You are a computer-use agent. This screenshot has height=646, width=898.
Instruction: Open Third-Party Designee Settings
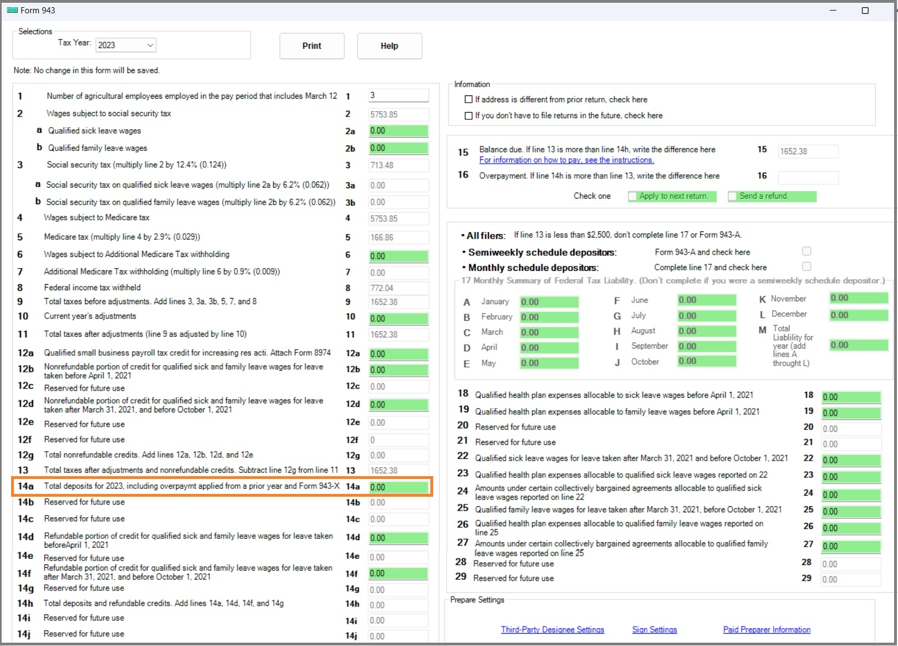click(552, 629)
